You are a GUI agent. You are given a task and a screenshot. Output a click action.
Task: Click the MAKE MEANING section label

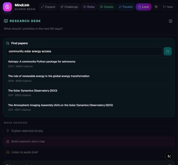[16, 123]
